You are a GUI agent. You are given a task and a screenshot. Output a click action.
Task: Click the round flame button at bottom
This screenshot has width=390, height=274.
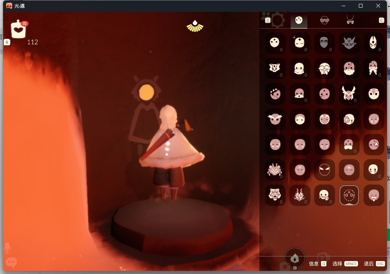coord(295,258)
